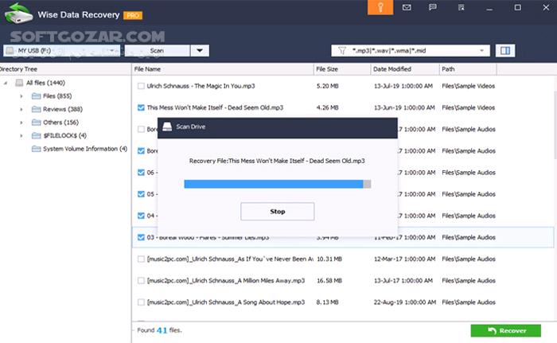557x343 pixels.
Task: Uncheck the 04 track checkbox
Action: [x=141, y=216]
